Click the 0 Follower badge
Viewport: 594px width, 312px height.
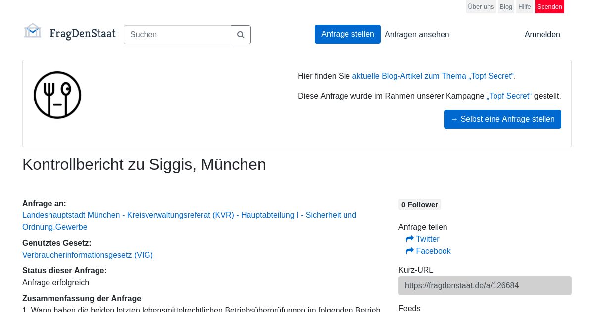[x=420, y=205]
